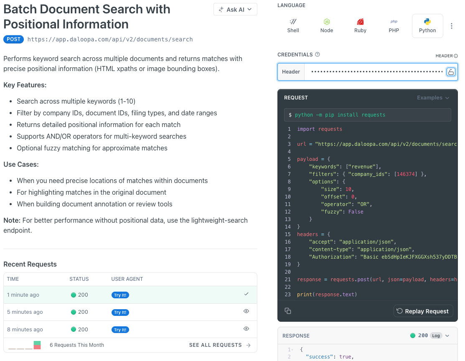Click the requests usage bar chart
Image resolution: width=465 pixels, height=361 pixels.
click(25, 345)
